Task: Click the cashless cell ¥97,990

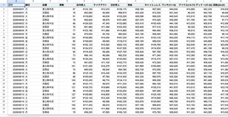Action: (x=153, y=9)
